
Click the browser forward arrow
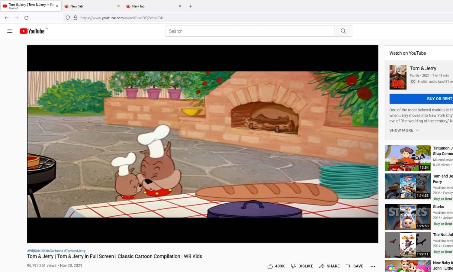[x=17, y=18]
